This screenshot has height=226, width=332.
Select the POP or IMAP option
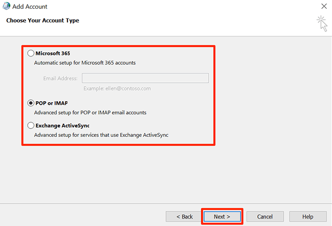[31, 103]
